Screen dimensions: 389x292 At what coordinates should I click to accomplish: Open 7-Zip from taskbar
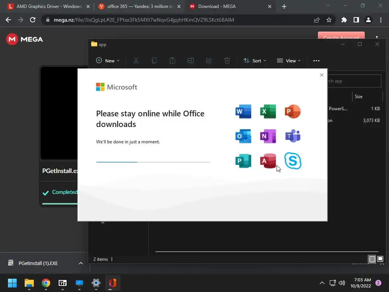coord(63,283)
